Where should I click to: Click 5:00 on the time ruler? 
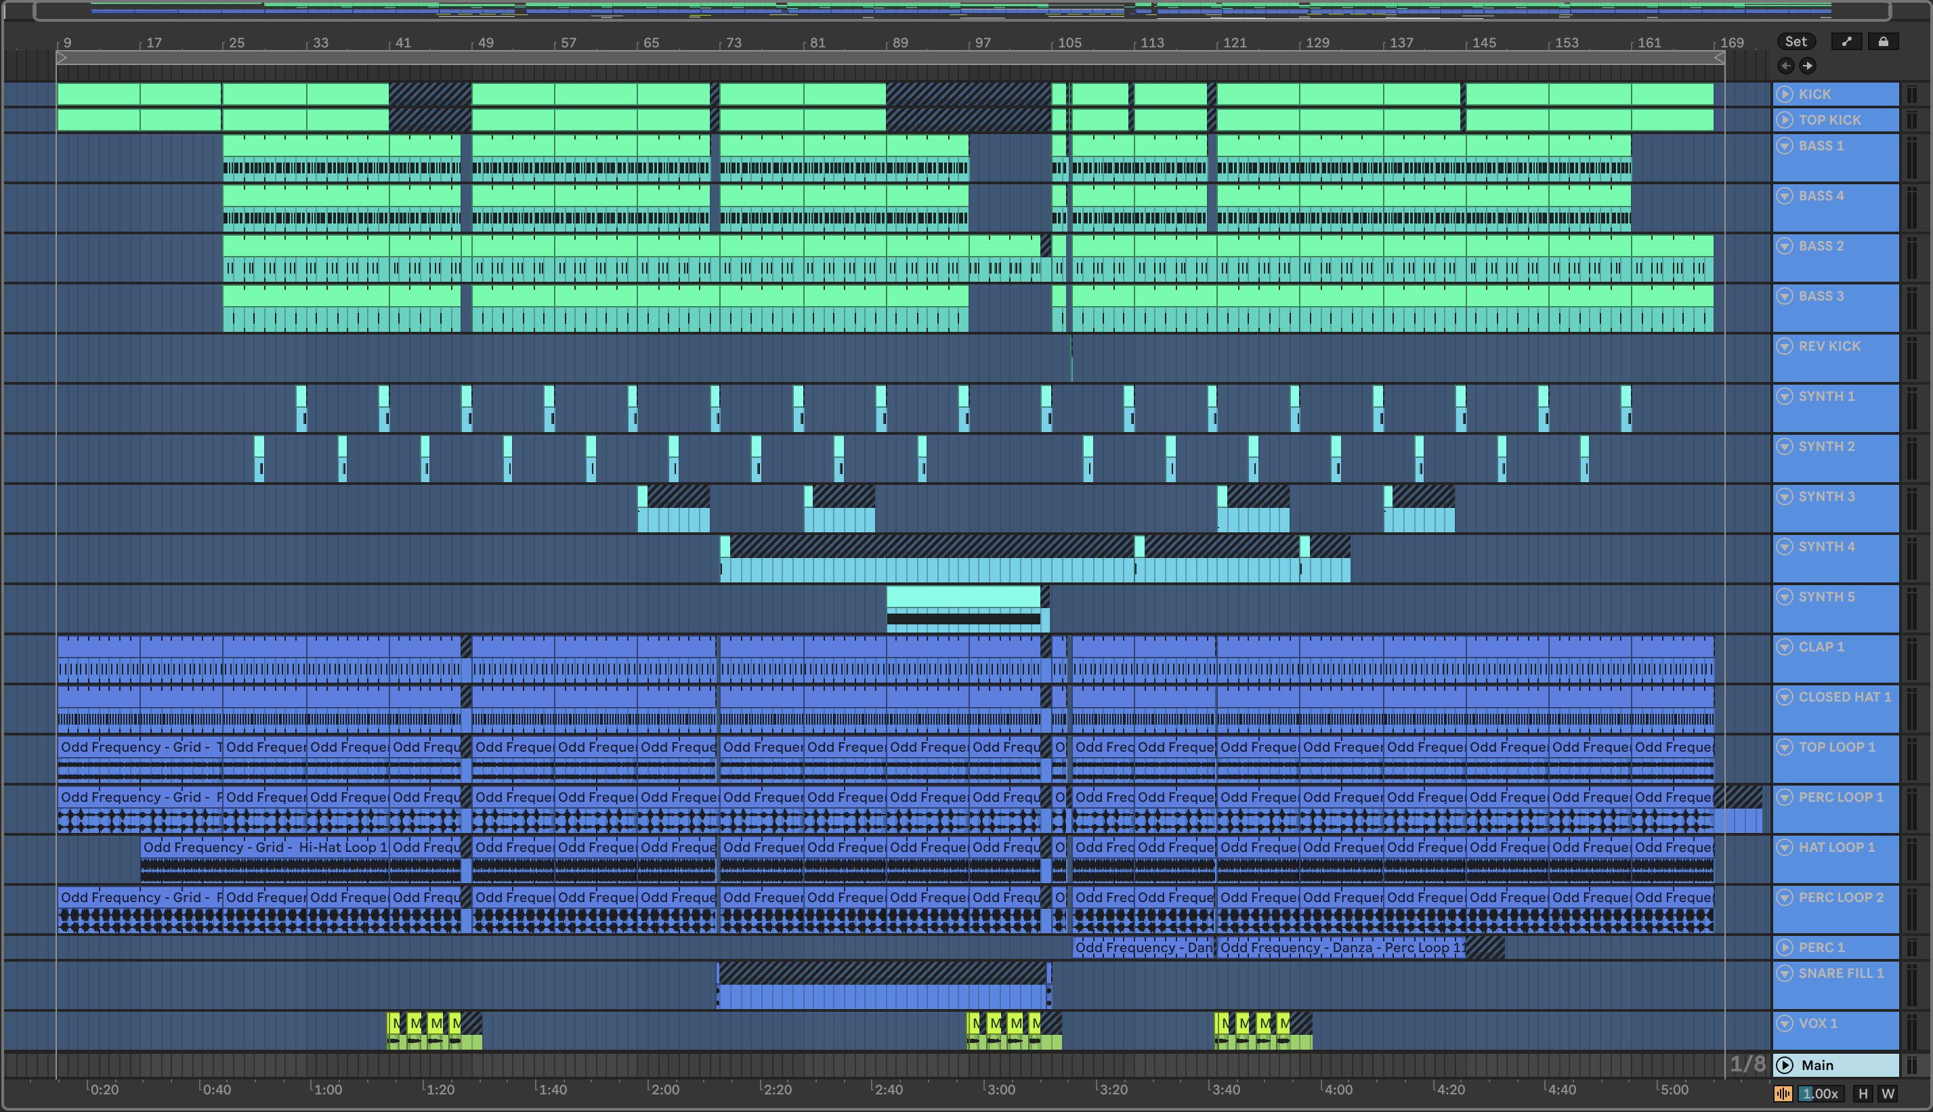pyautogui.click(x=1674, y=1089)
